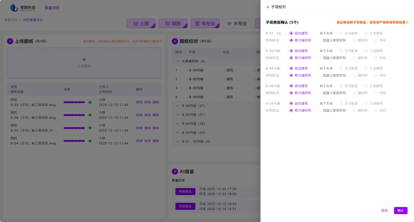Choose 工业建筑 for B-05号楼

pos(367,86)
